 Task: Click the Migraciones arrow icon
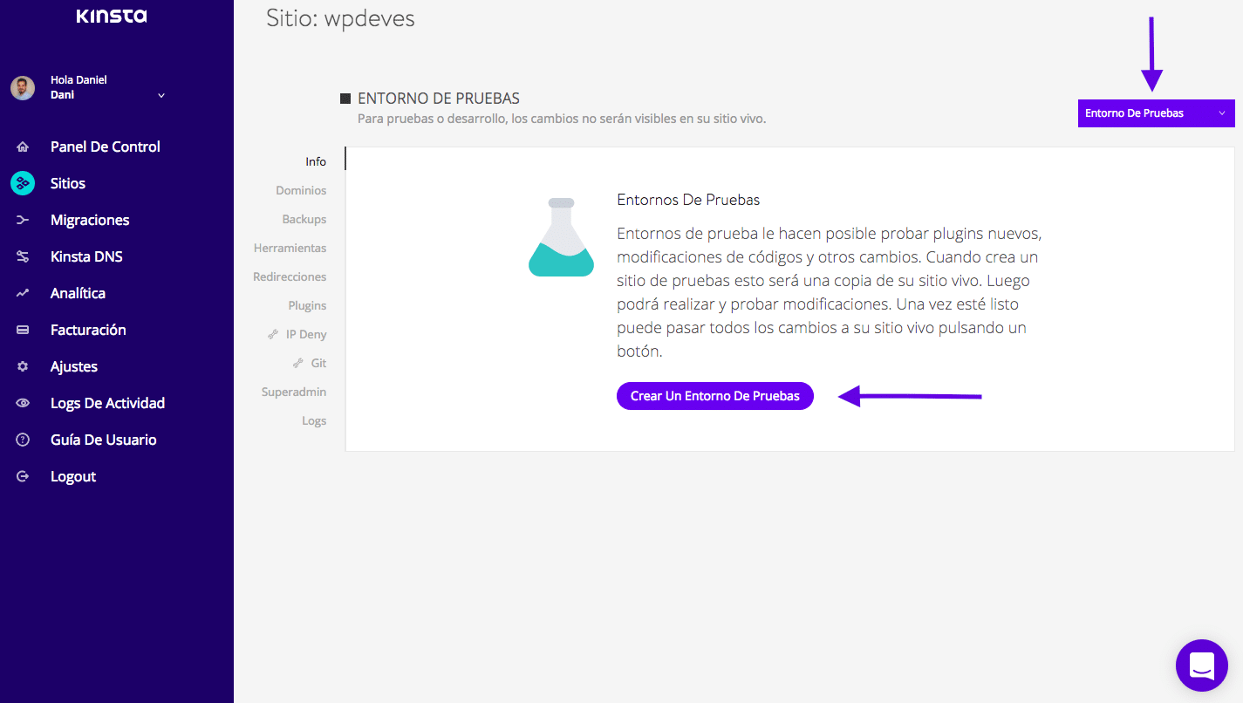pyautogui.click(x=23, y=221)
